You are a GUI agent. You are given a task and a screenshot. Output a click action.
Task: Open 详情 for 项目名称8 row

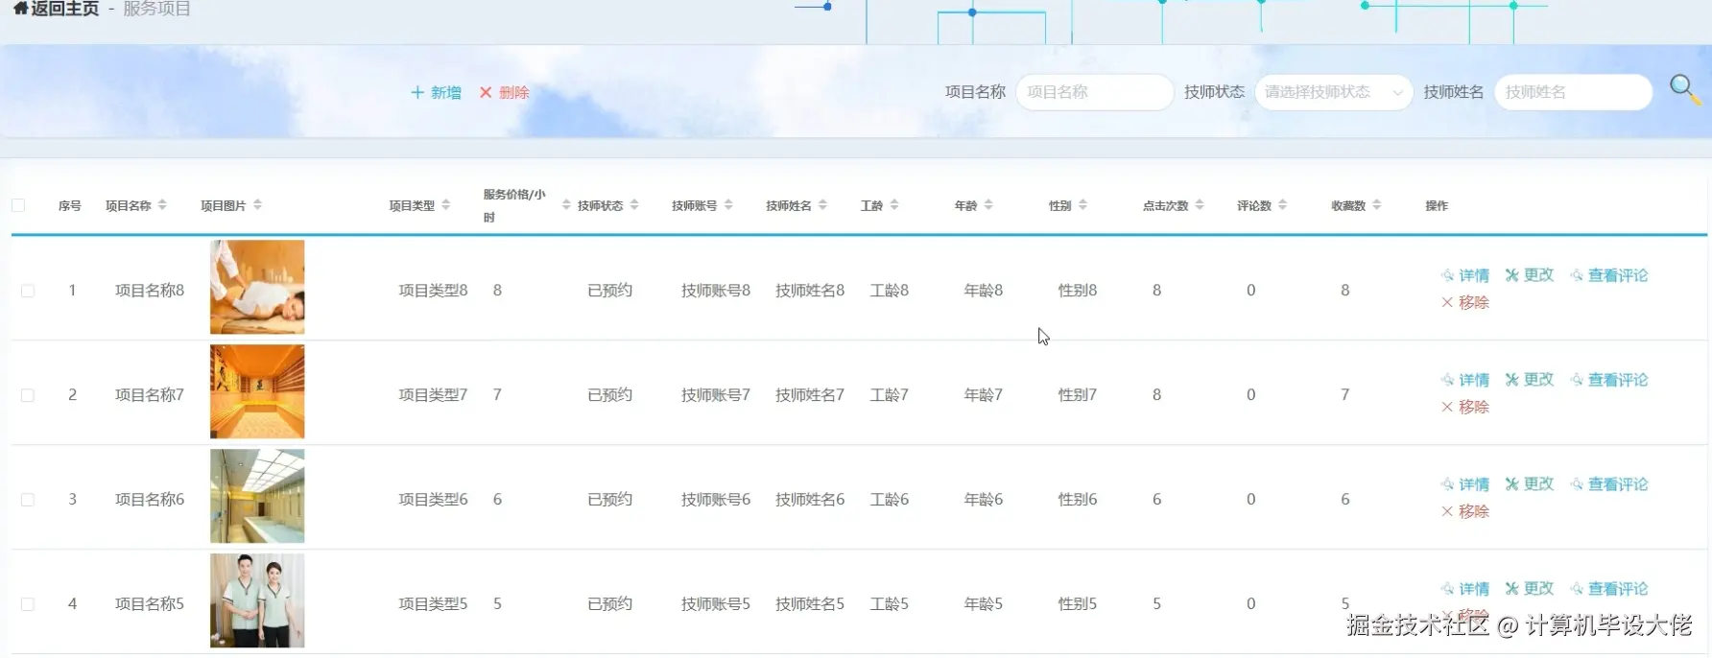pyautogui.click(x=1465, y=275)
